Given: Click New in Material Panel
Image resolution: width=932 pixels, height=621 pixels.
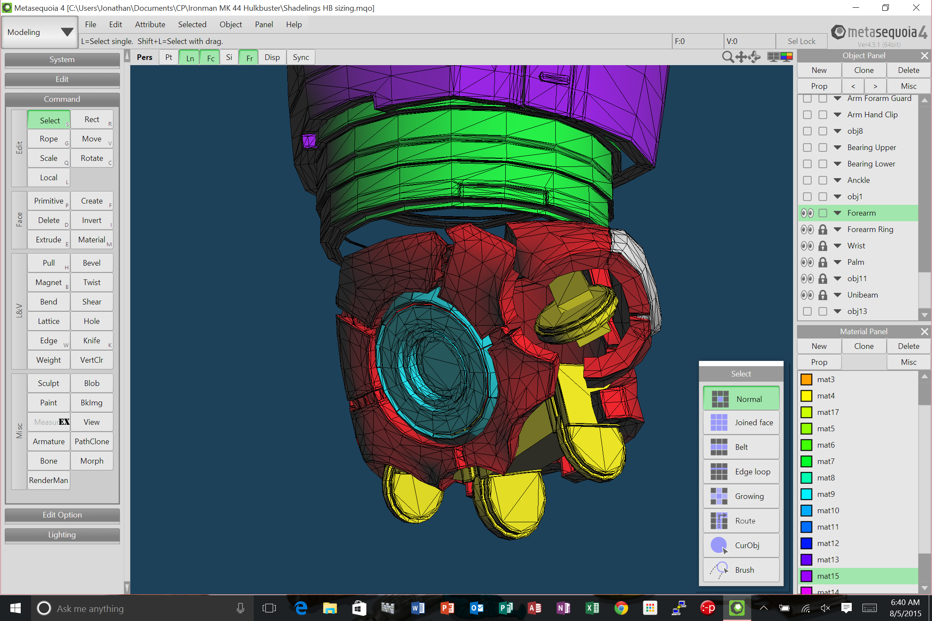Looking at the screenshot, I should click(x=819, y=346).
